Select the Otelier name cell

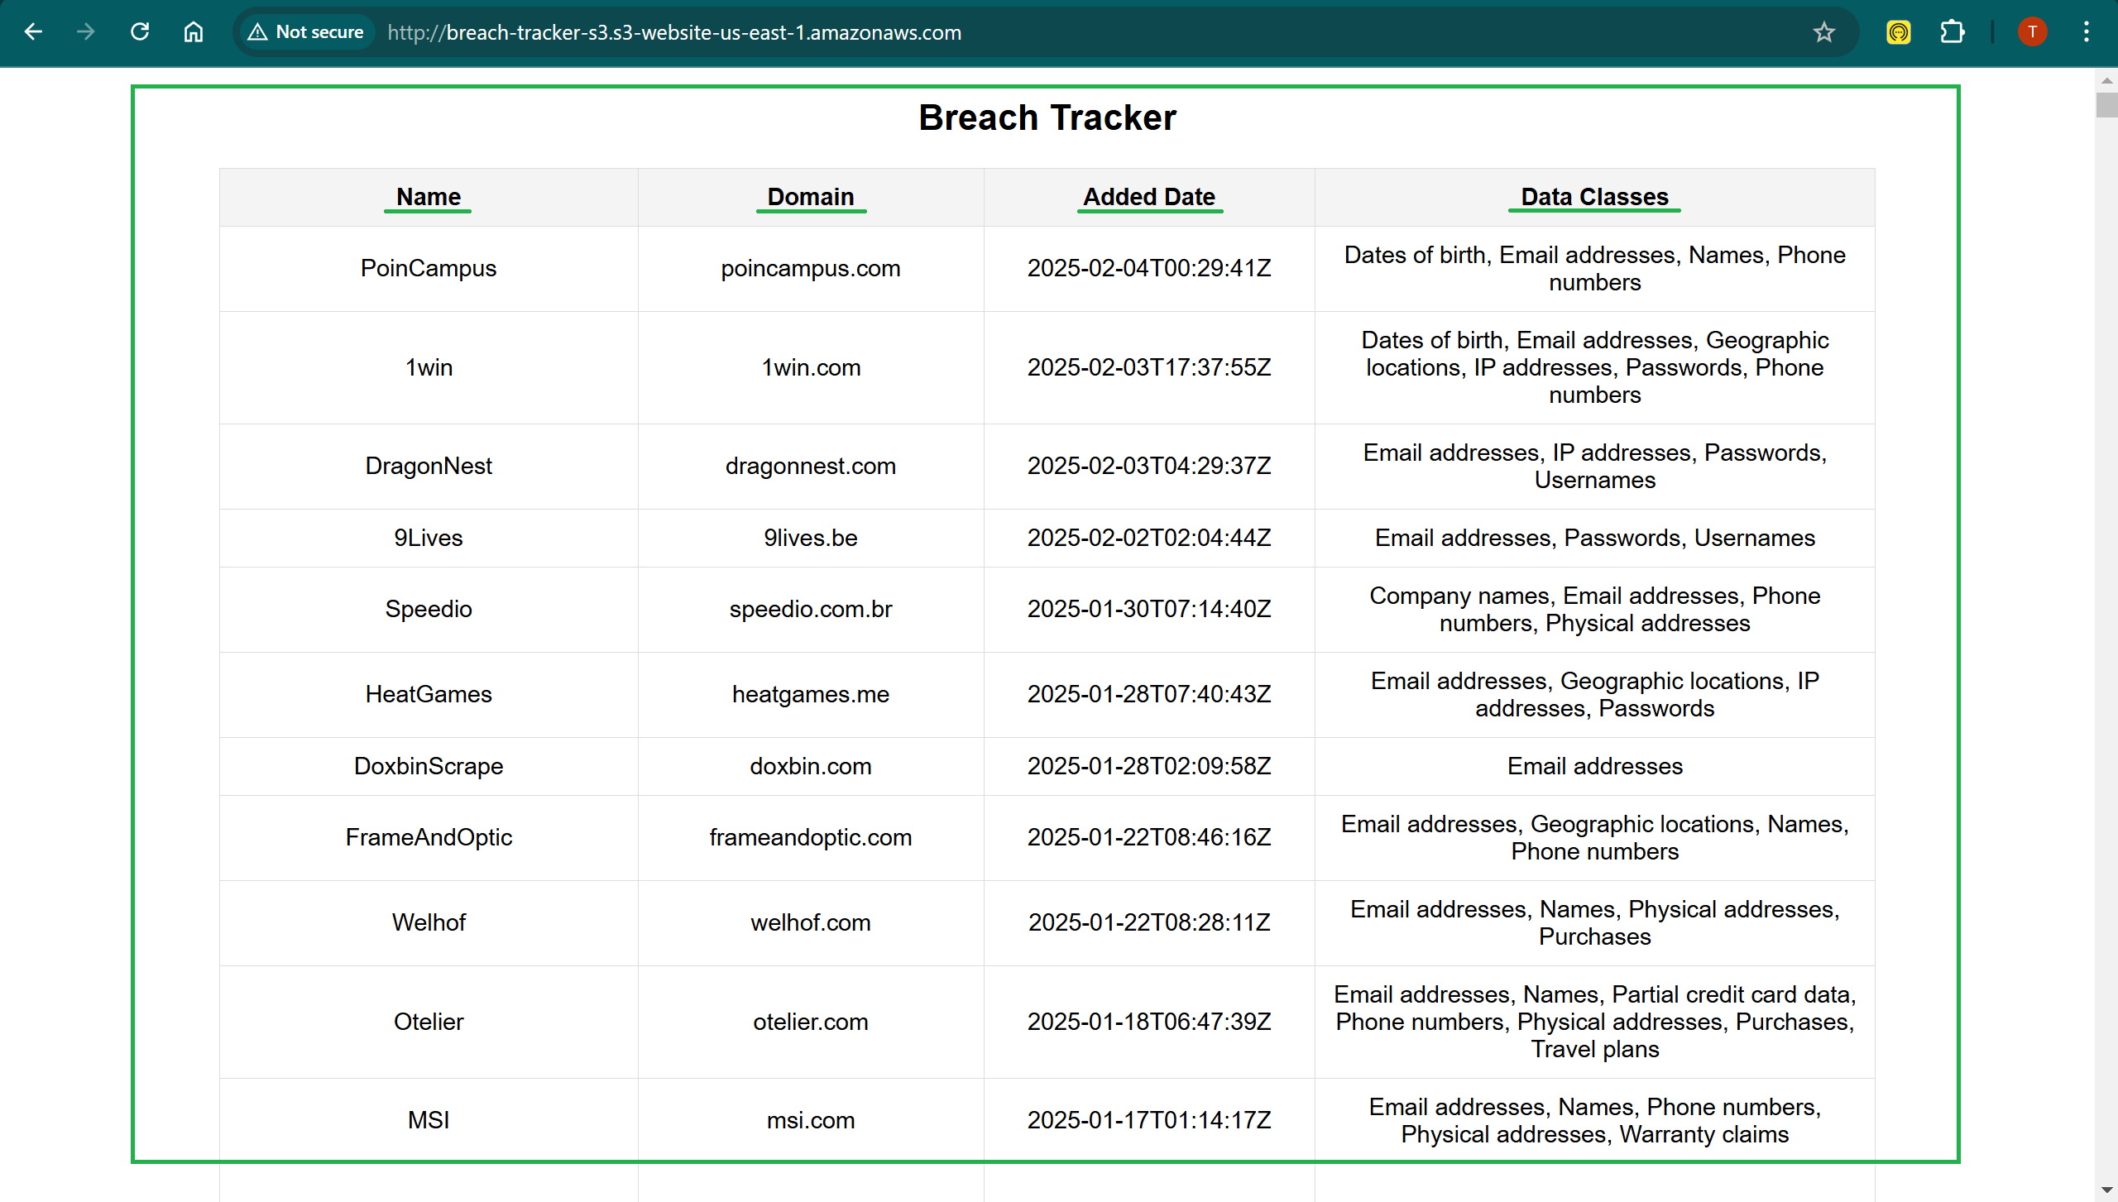429,1022
